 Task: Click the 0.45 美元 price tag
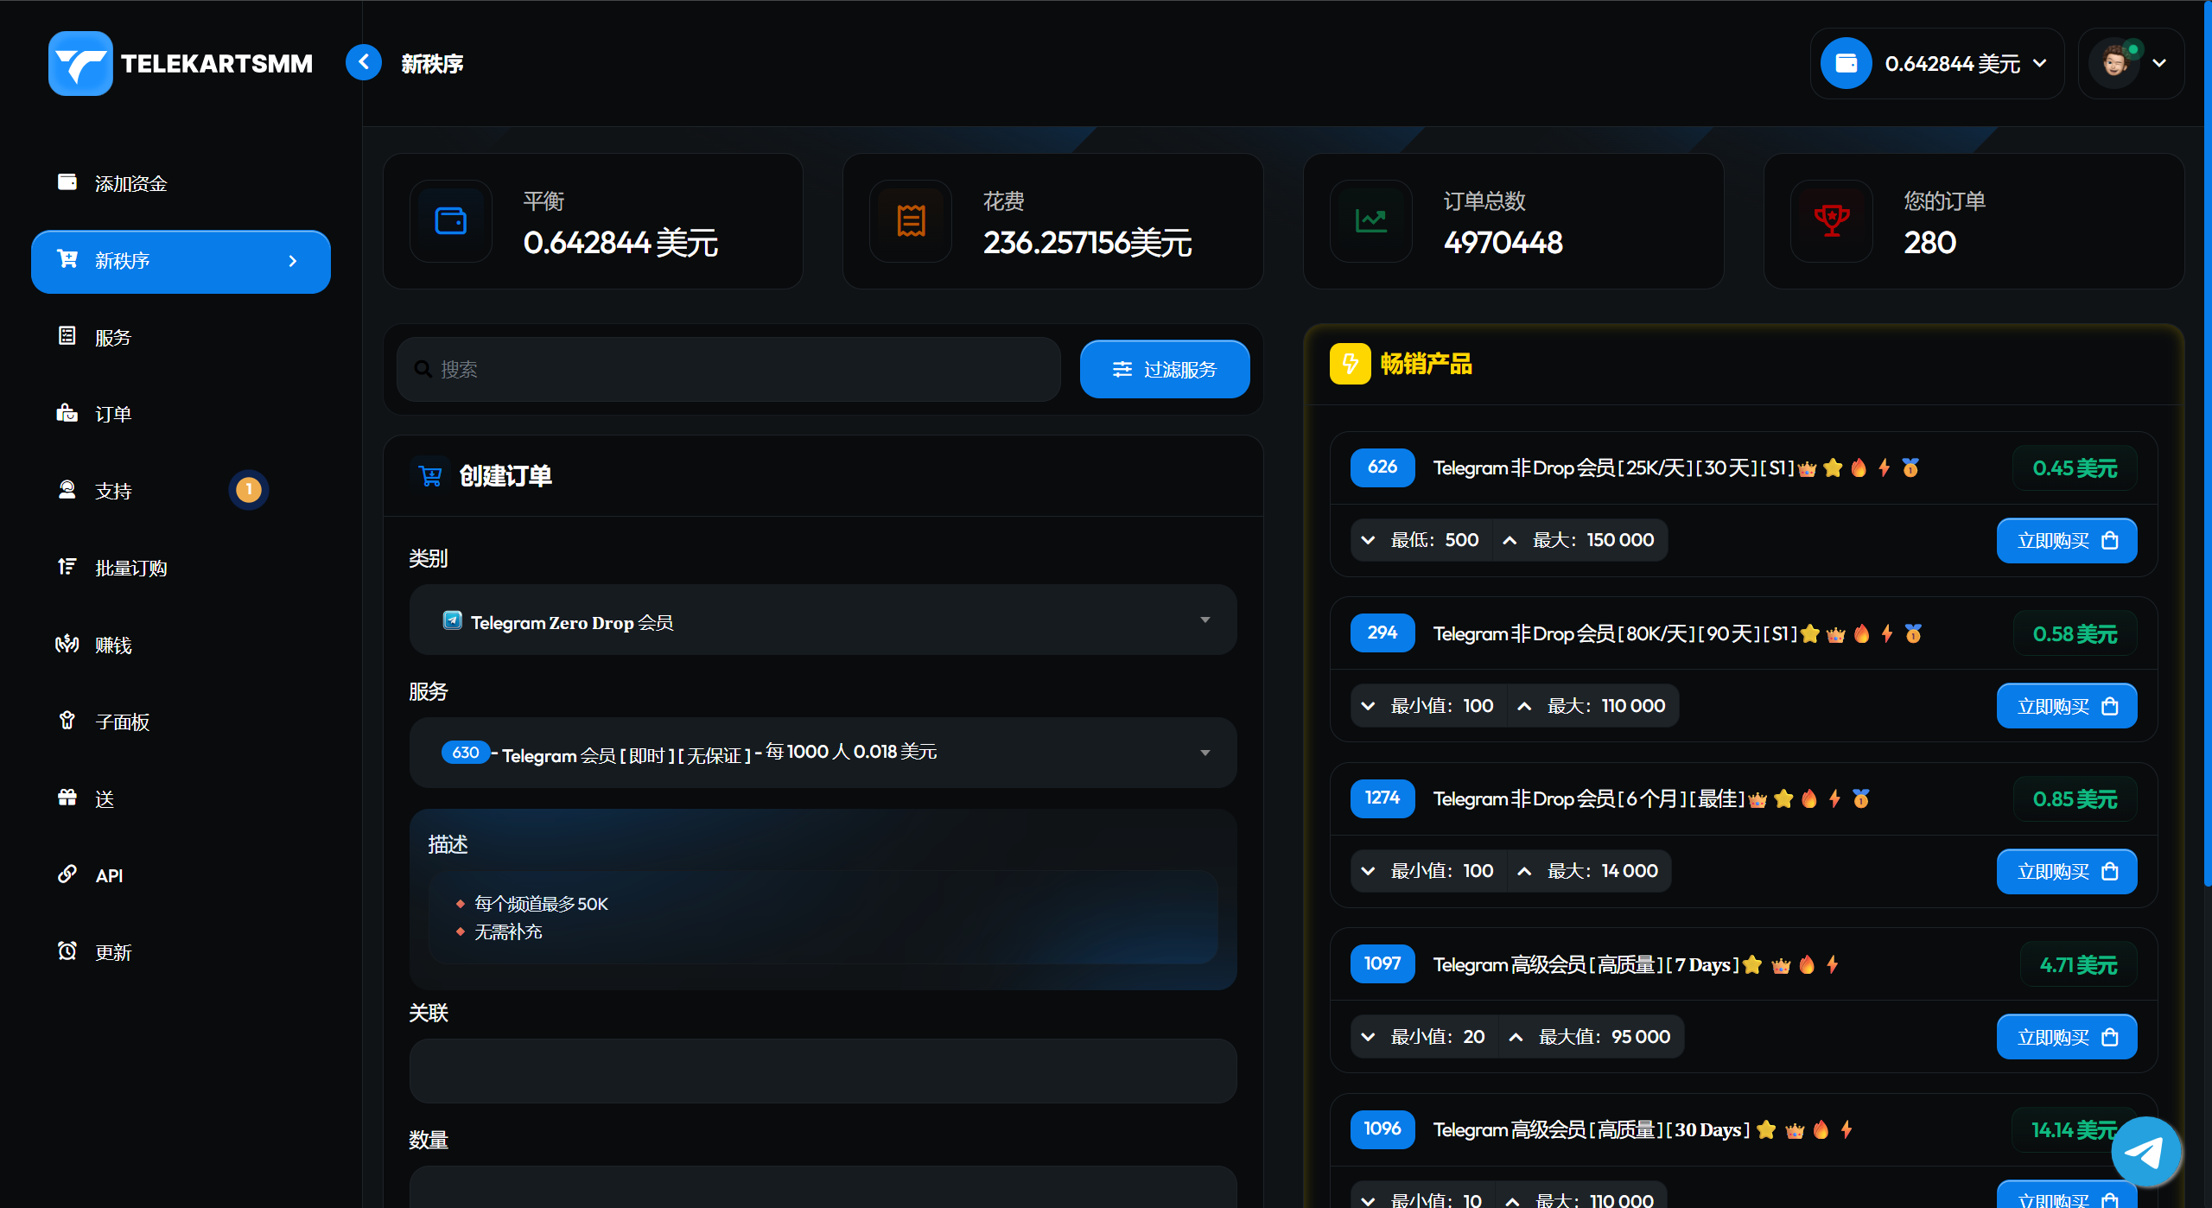[2075, 468]
